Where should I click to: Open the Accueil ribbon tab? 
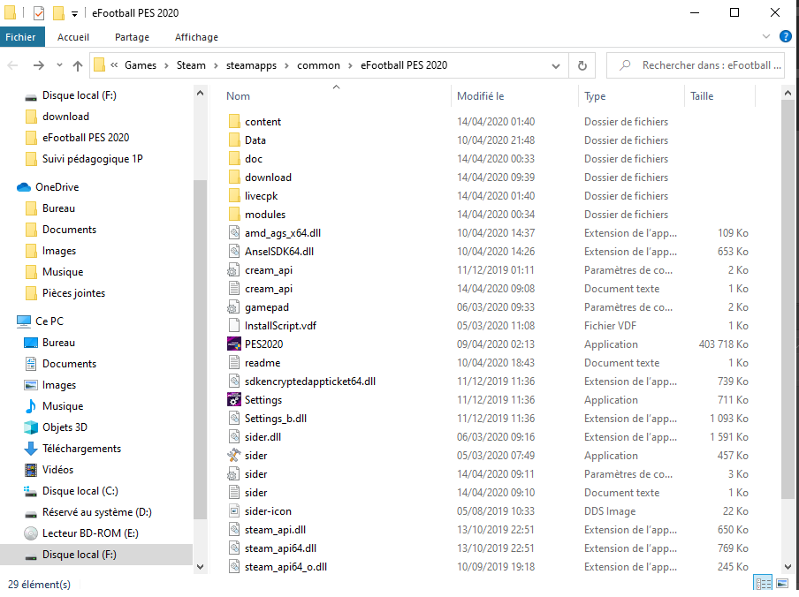[x=73, y=37]
